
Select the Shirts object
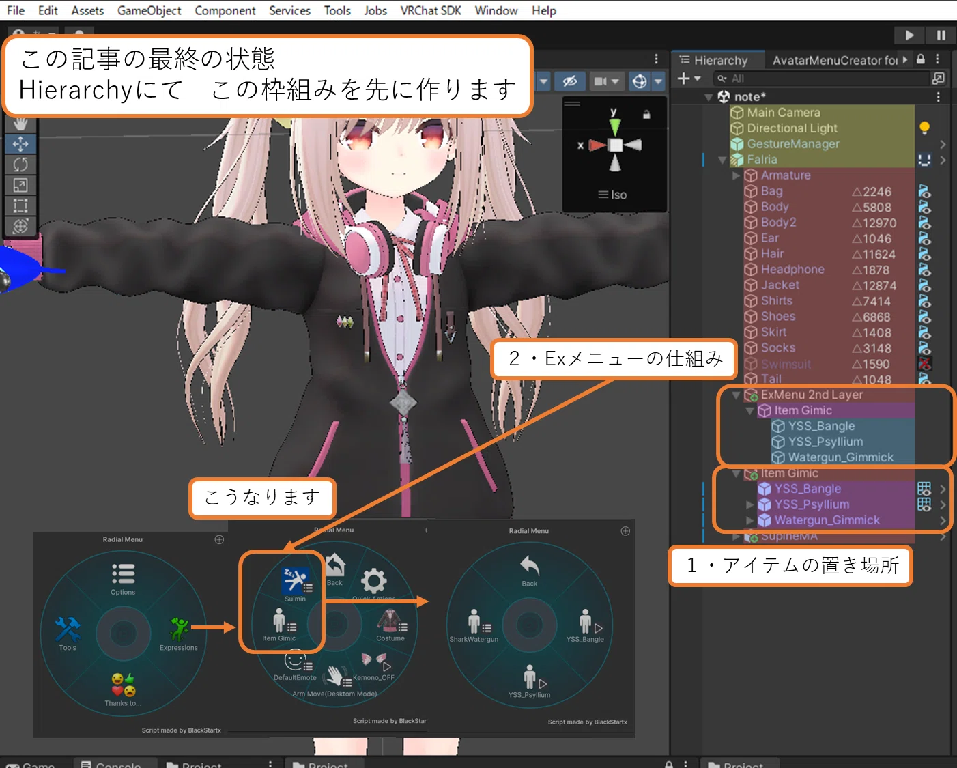click(x=777, y=301)
